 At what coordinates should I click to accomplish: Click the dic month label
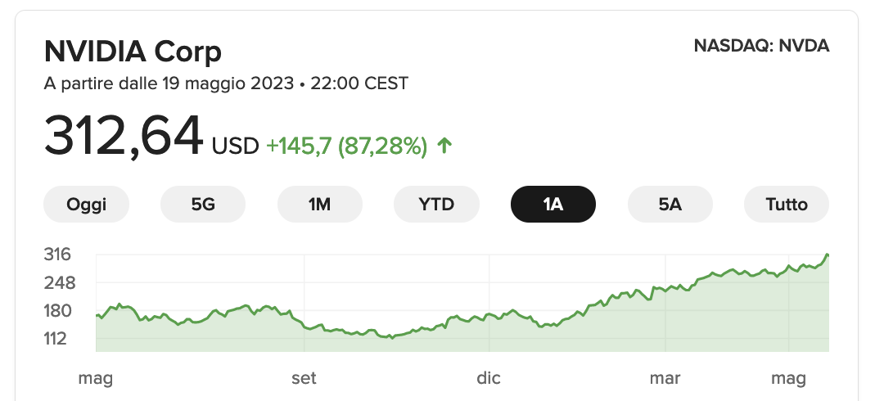[488, 378]
